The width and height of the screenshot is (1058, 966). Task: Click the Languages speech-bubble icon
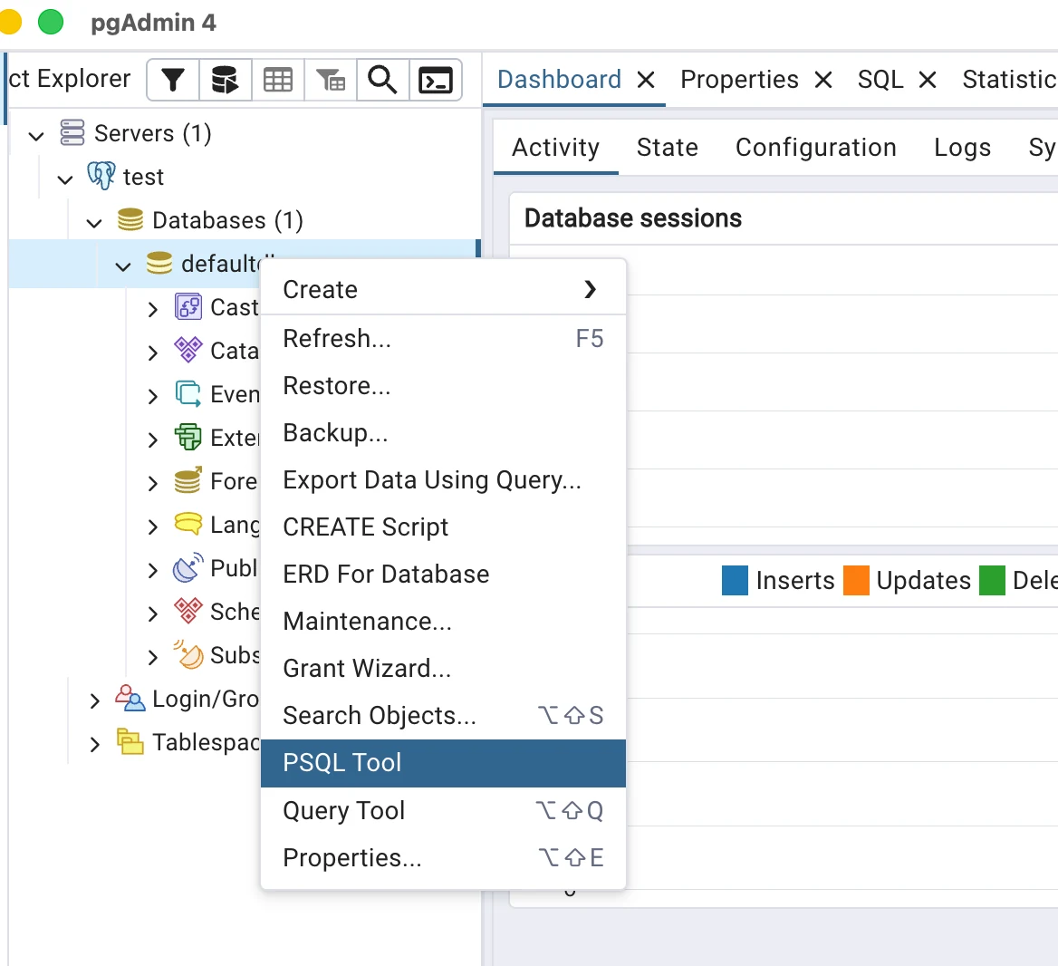pos(188,524)
